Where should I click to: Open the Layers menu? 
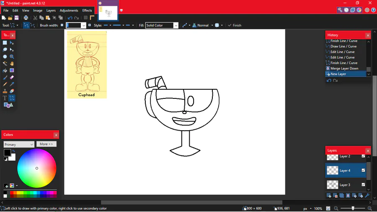[51, 10]
